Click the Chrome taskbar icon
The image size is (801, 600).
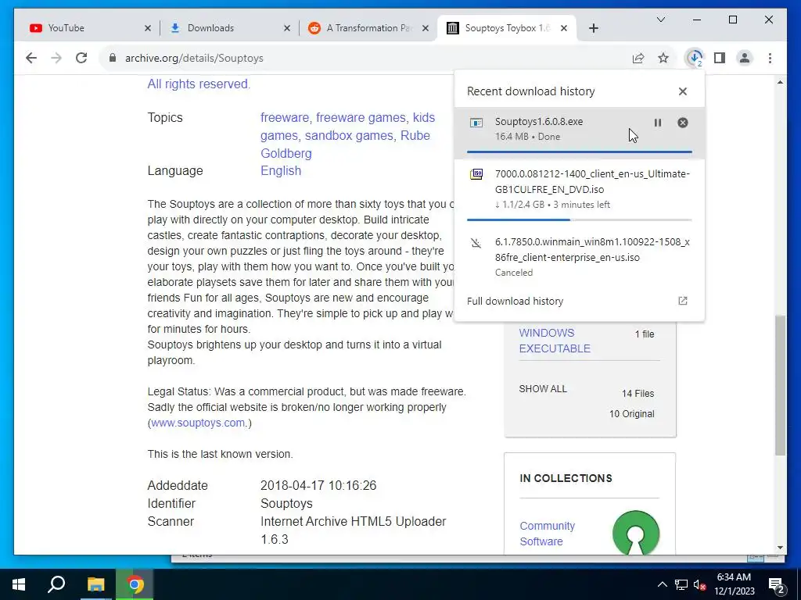point(135,584)
